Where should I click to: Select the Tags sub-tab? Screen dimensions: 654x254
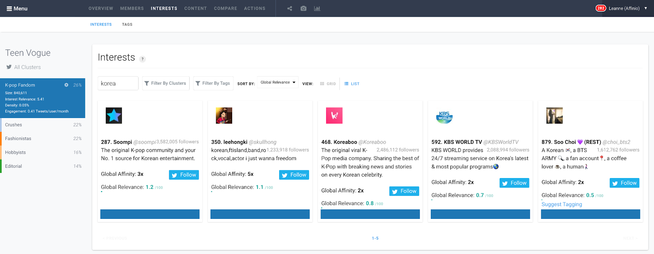tap(127, 25)
